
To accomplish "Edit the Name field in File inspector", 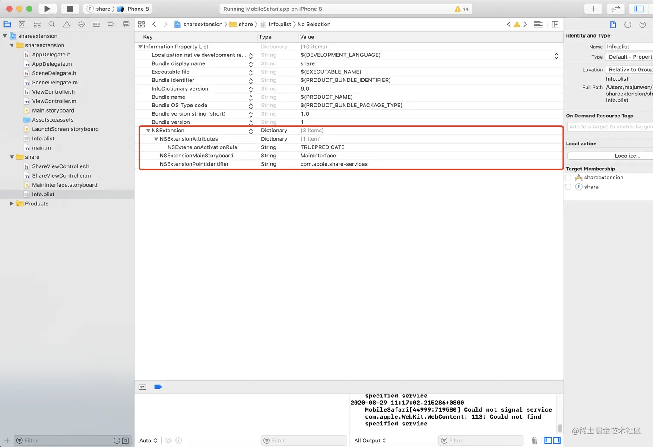I will (629, 47).
